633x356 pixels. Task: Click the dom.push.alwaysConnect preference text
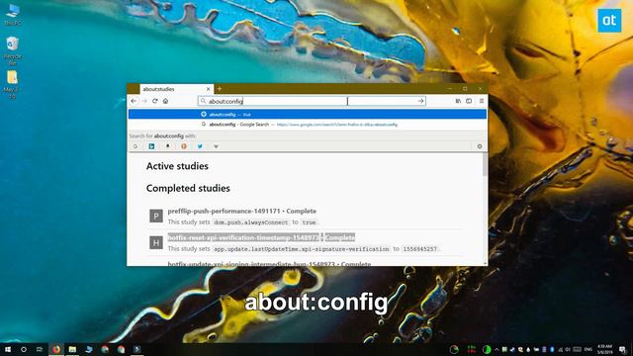coord(251,222)
